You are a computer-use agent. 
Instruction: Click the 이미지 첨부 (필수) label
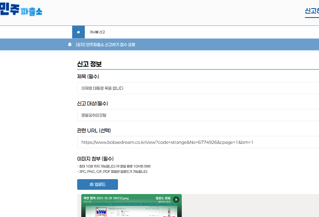pos(95,159)
